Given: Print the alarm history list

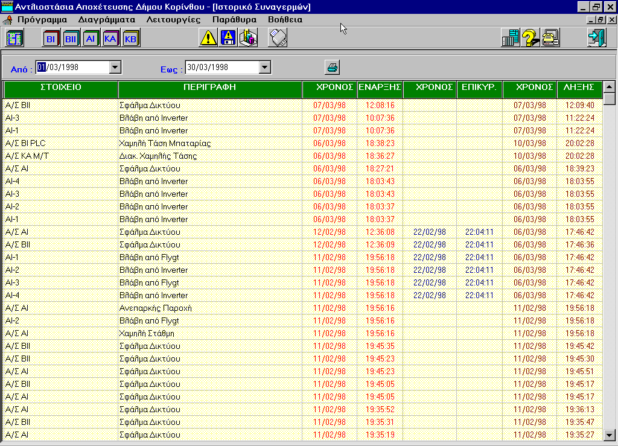Looking at the screenshot, I should pyautogui.click(x=333, y=68).
